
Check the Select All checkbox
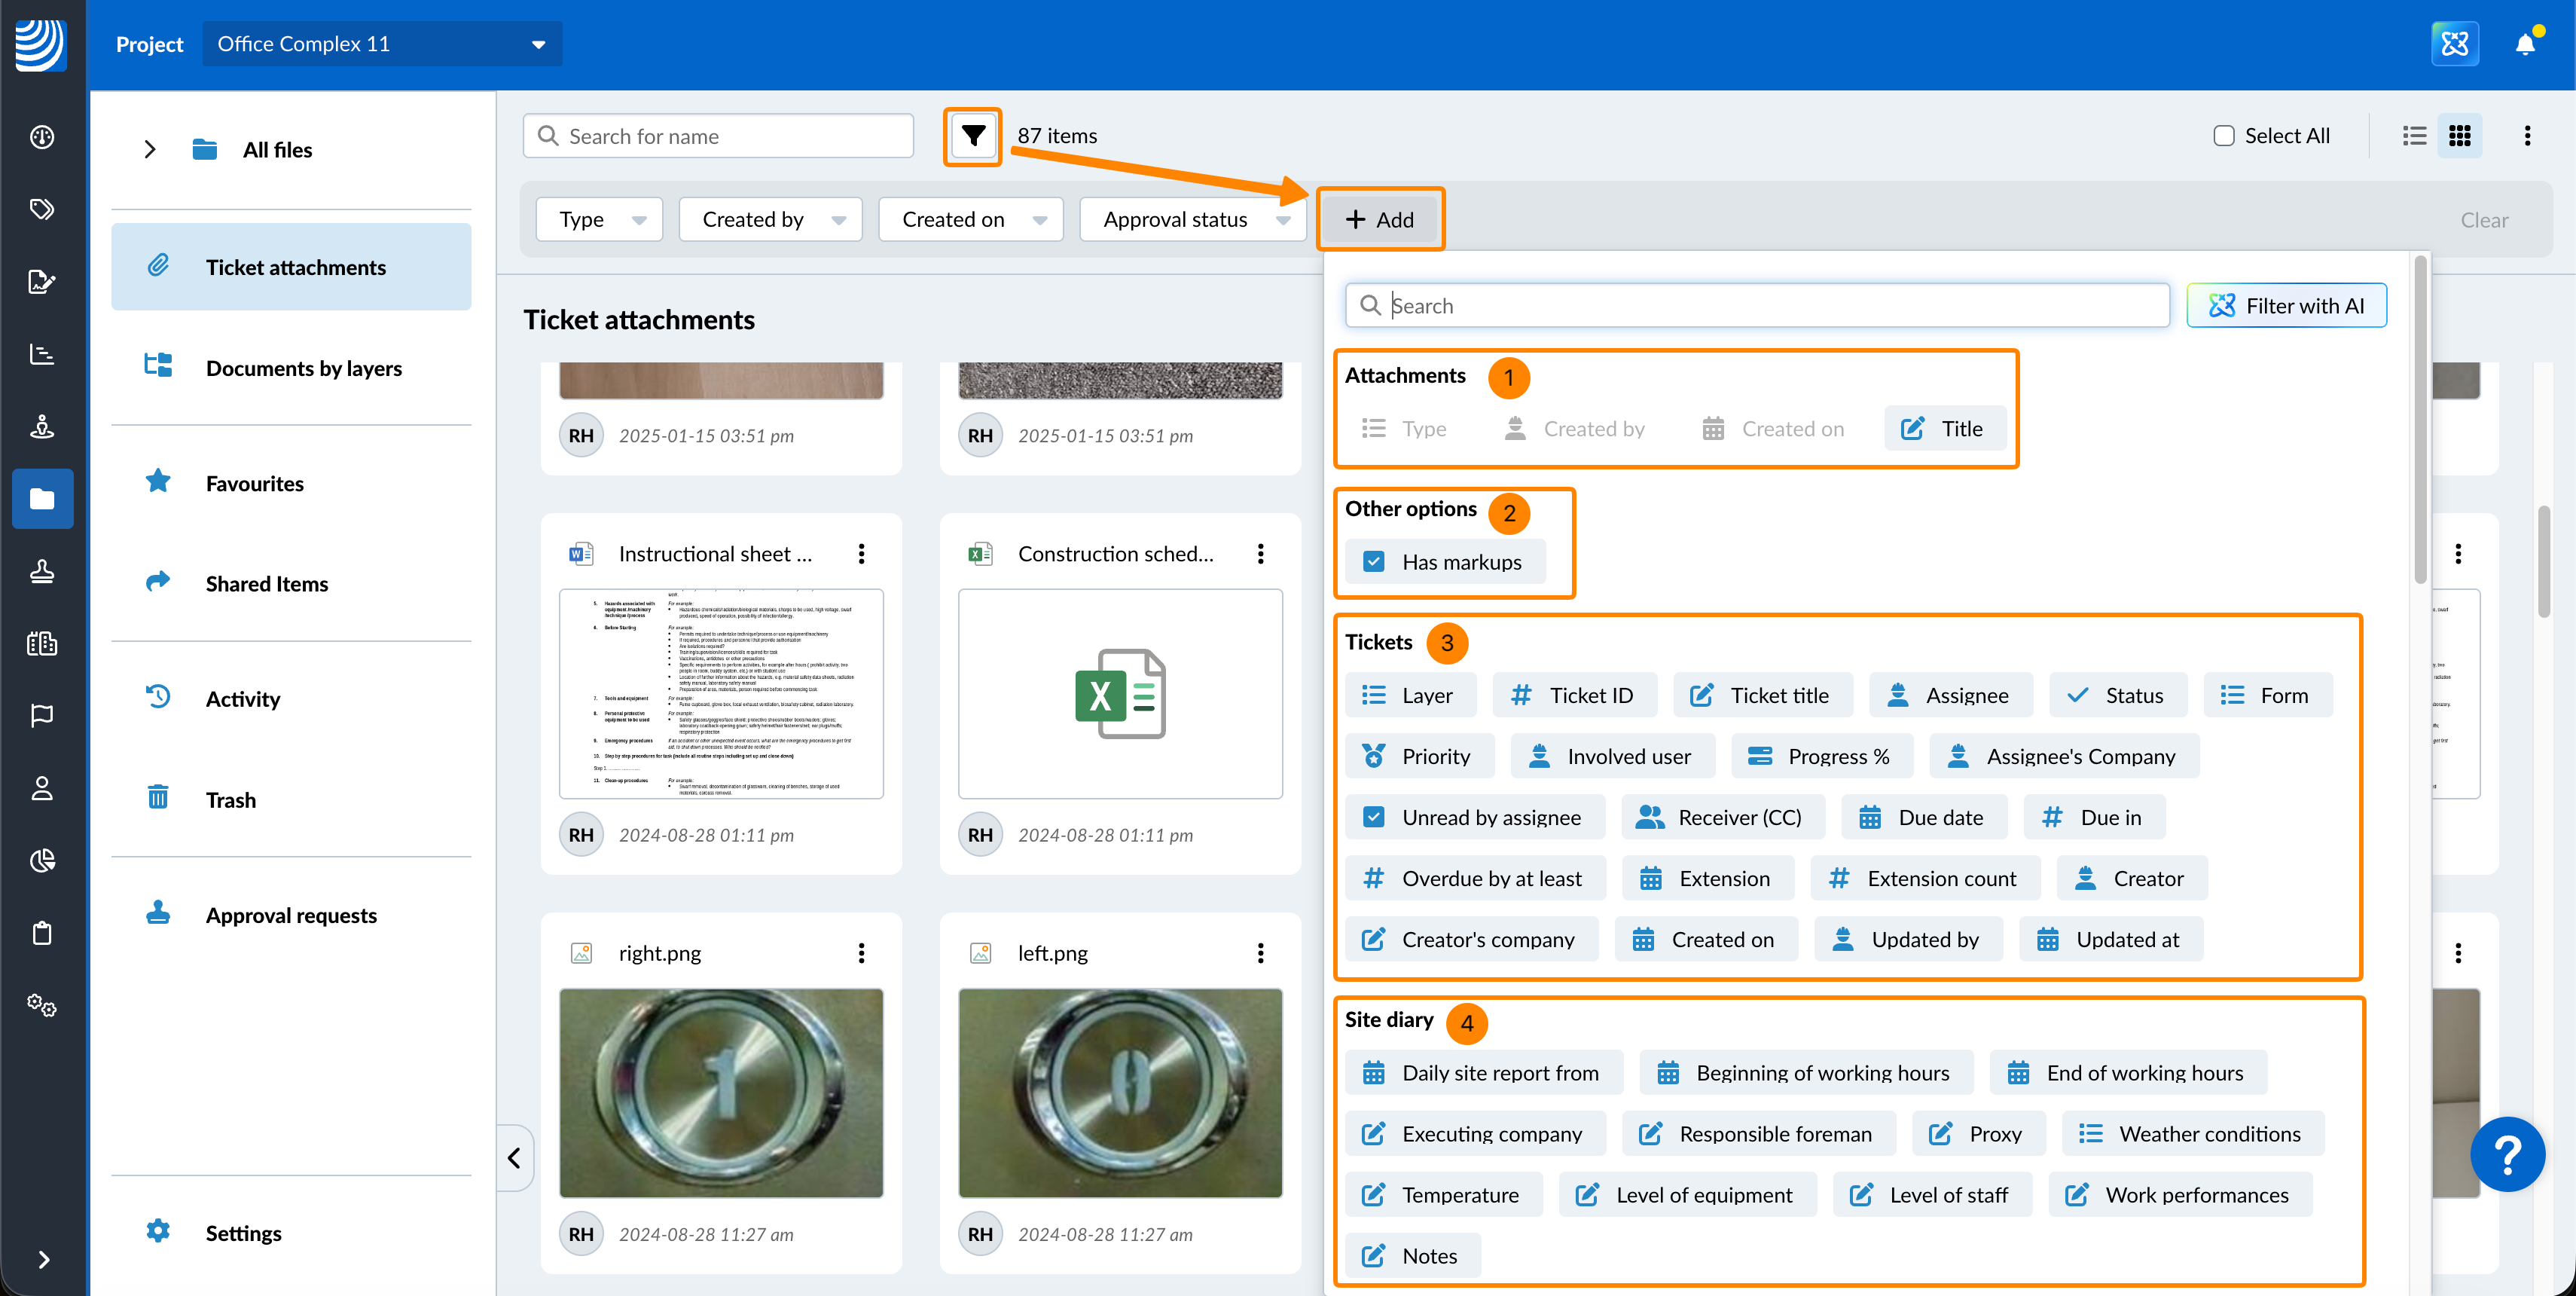point(2223,136)
